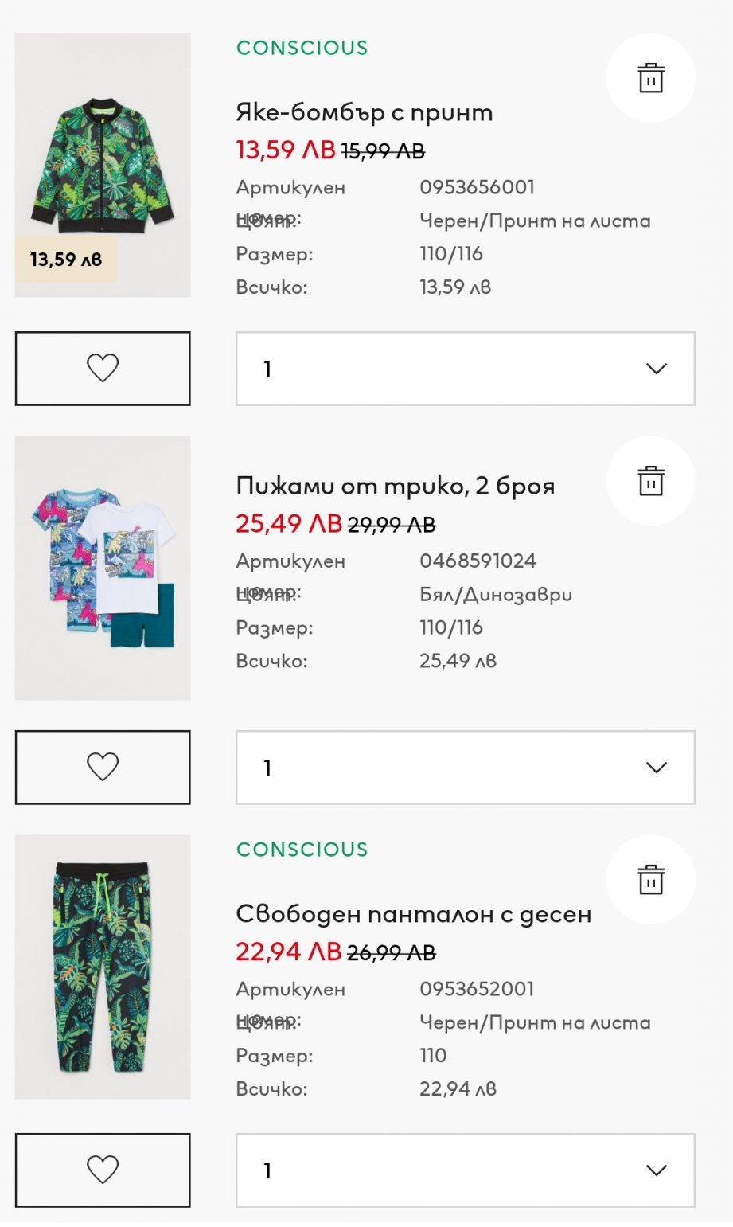Save the leaf-print trousers to favorites

(x=103, y=1170)
